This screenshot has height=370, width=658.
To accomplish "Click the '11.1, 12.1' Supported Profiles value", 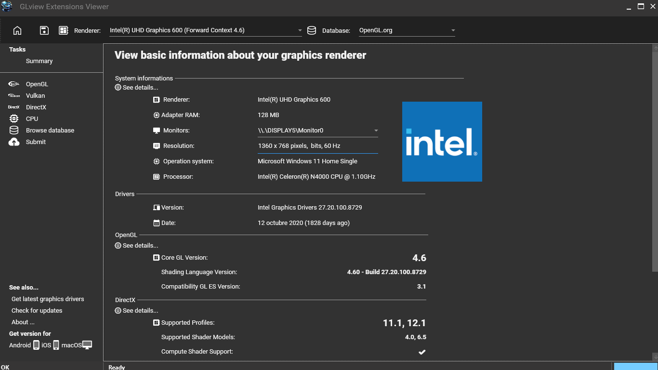I will 405,323.
